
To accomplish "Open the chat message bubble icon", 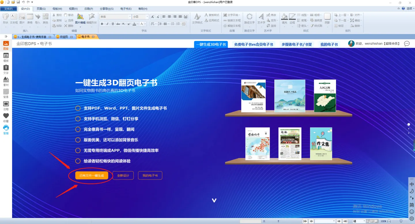I will point(407,44).
